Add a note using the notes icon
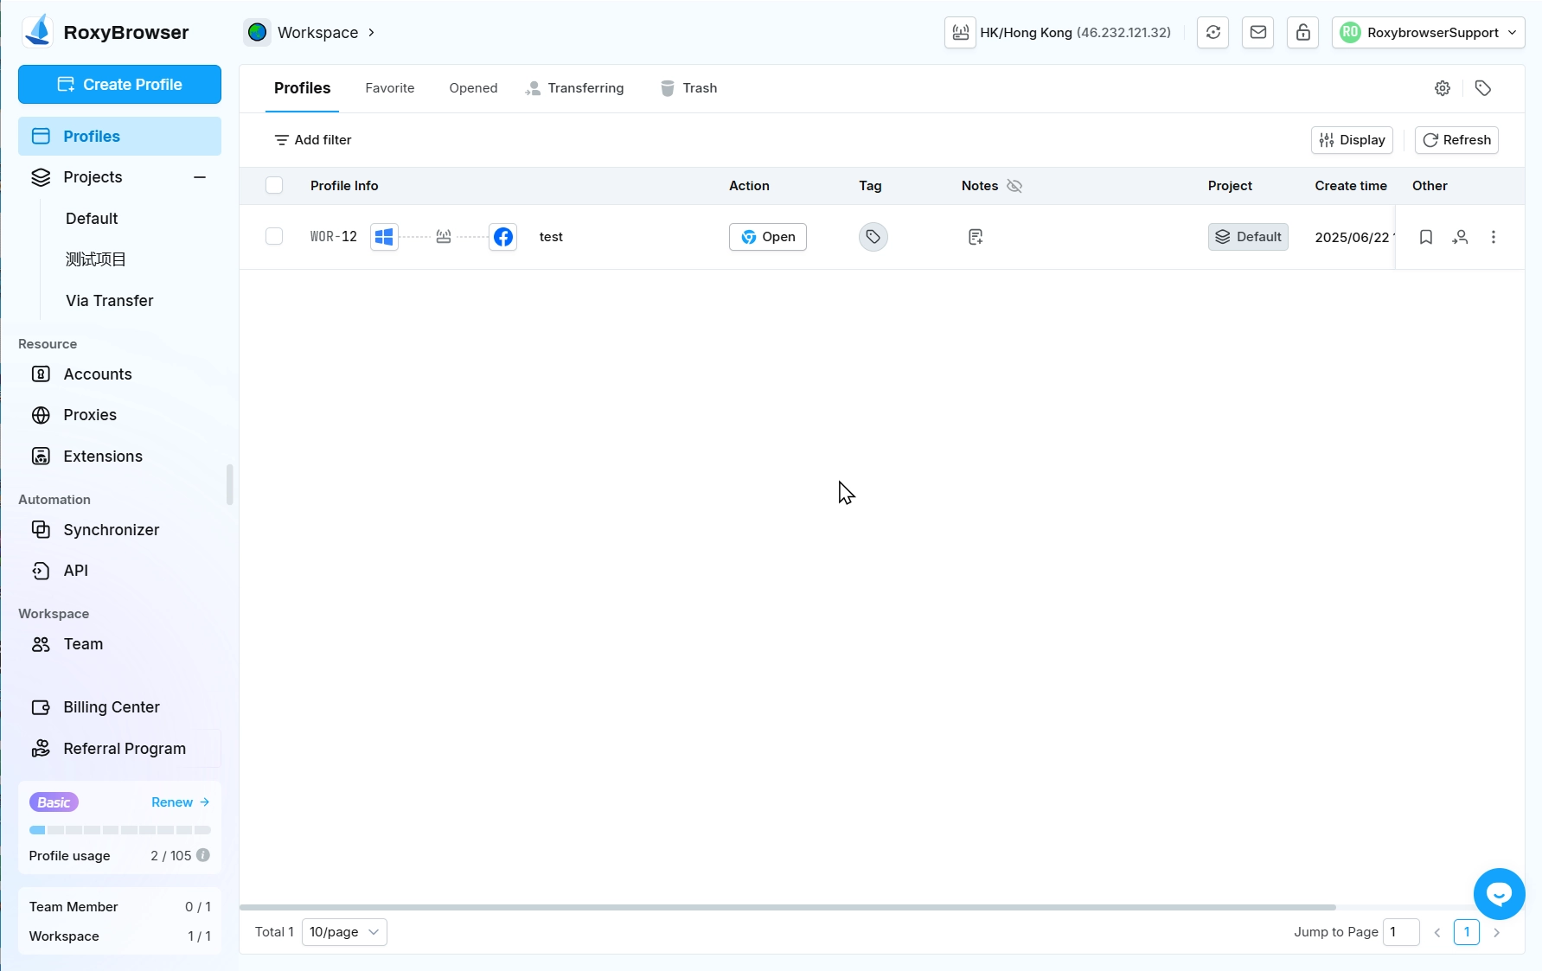This screenshot has width=1542, height=971. [x=976, y=237]
